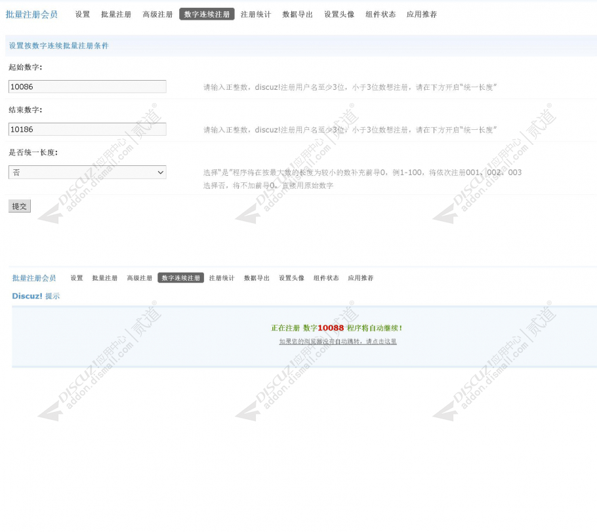The image size is (597, 532).
Task: Go to 数据导出 tab in lower panel
Action: click(x=257, y=278)
